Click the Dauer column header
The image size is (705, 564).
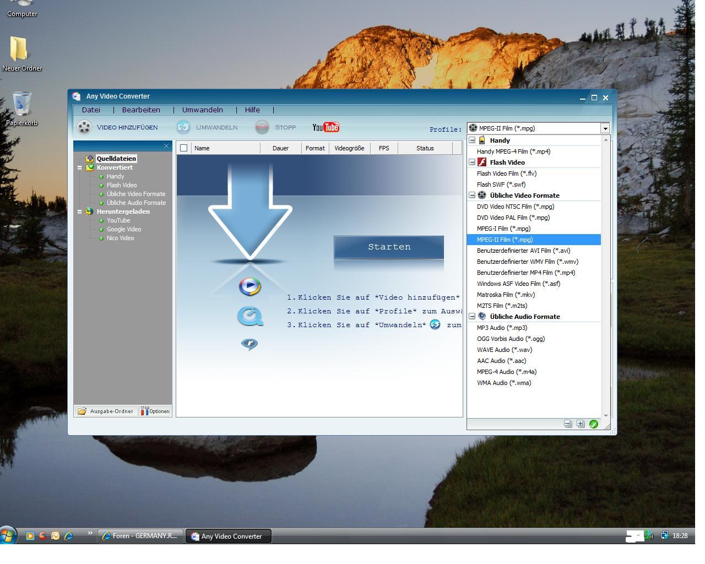pos(281,148)
